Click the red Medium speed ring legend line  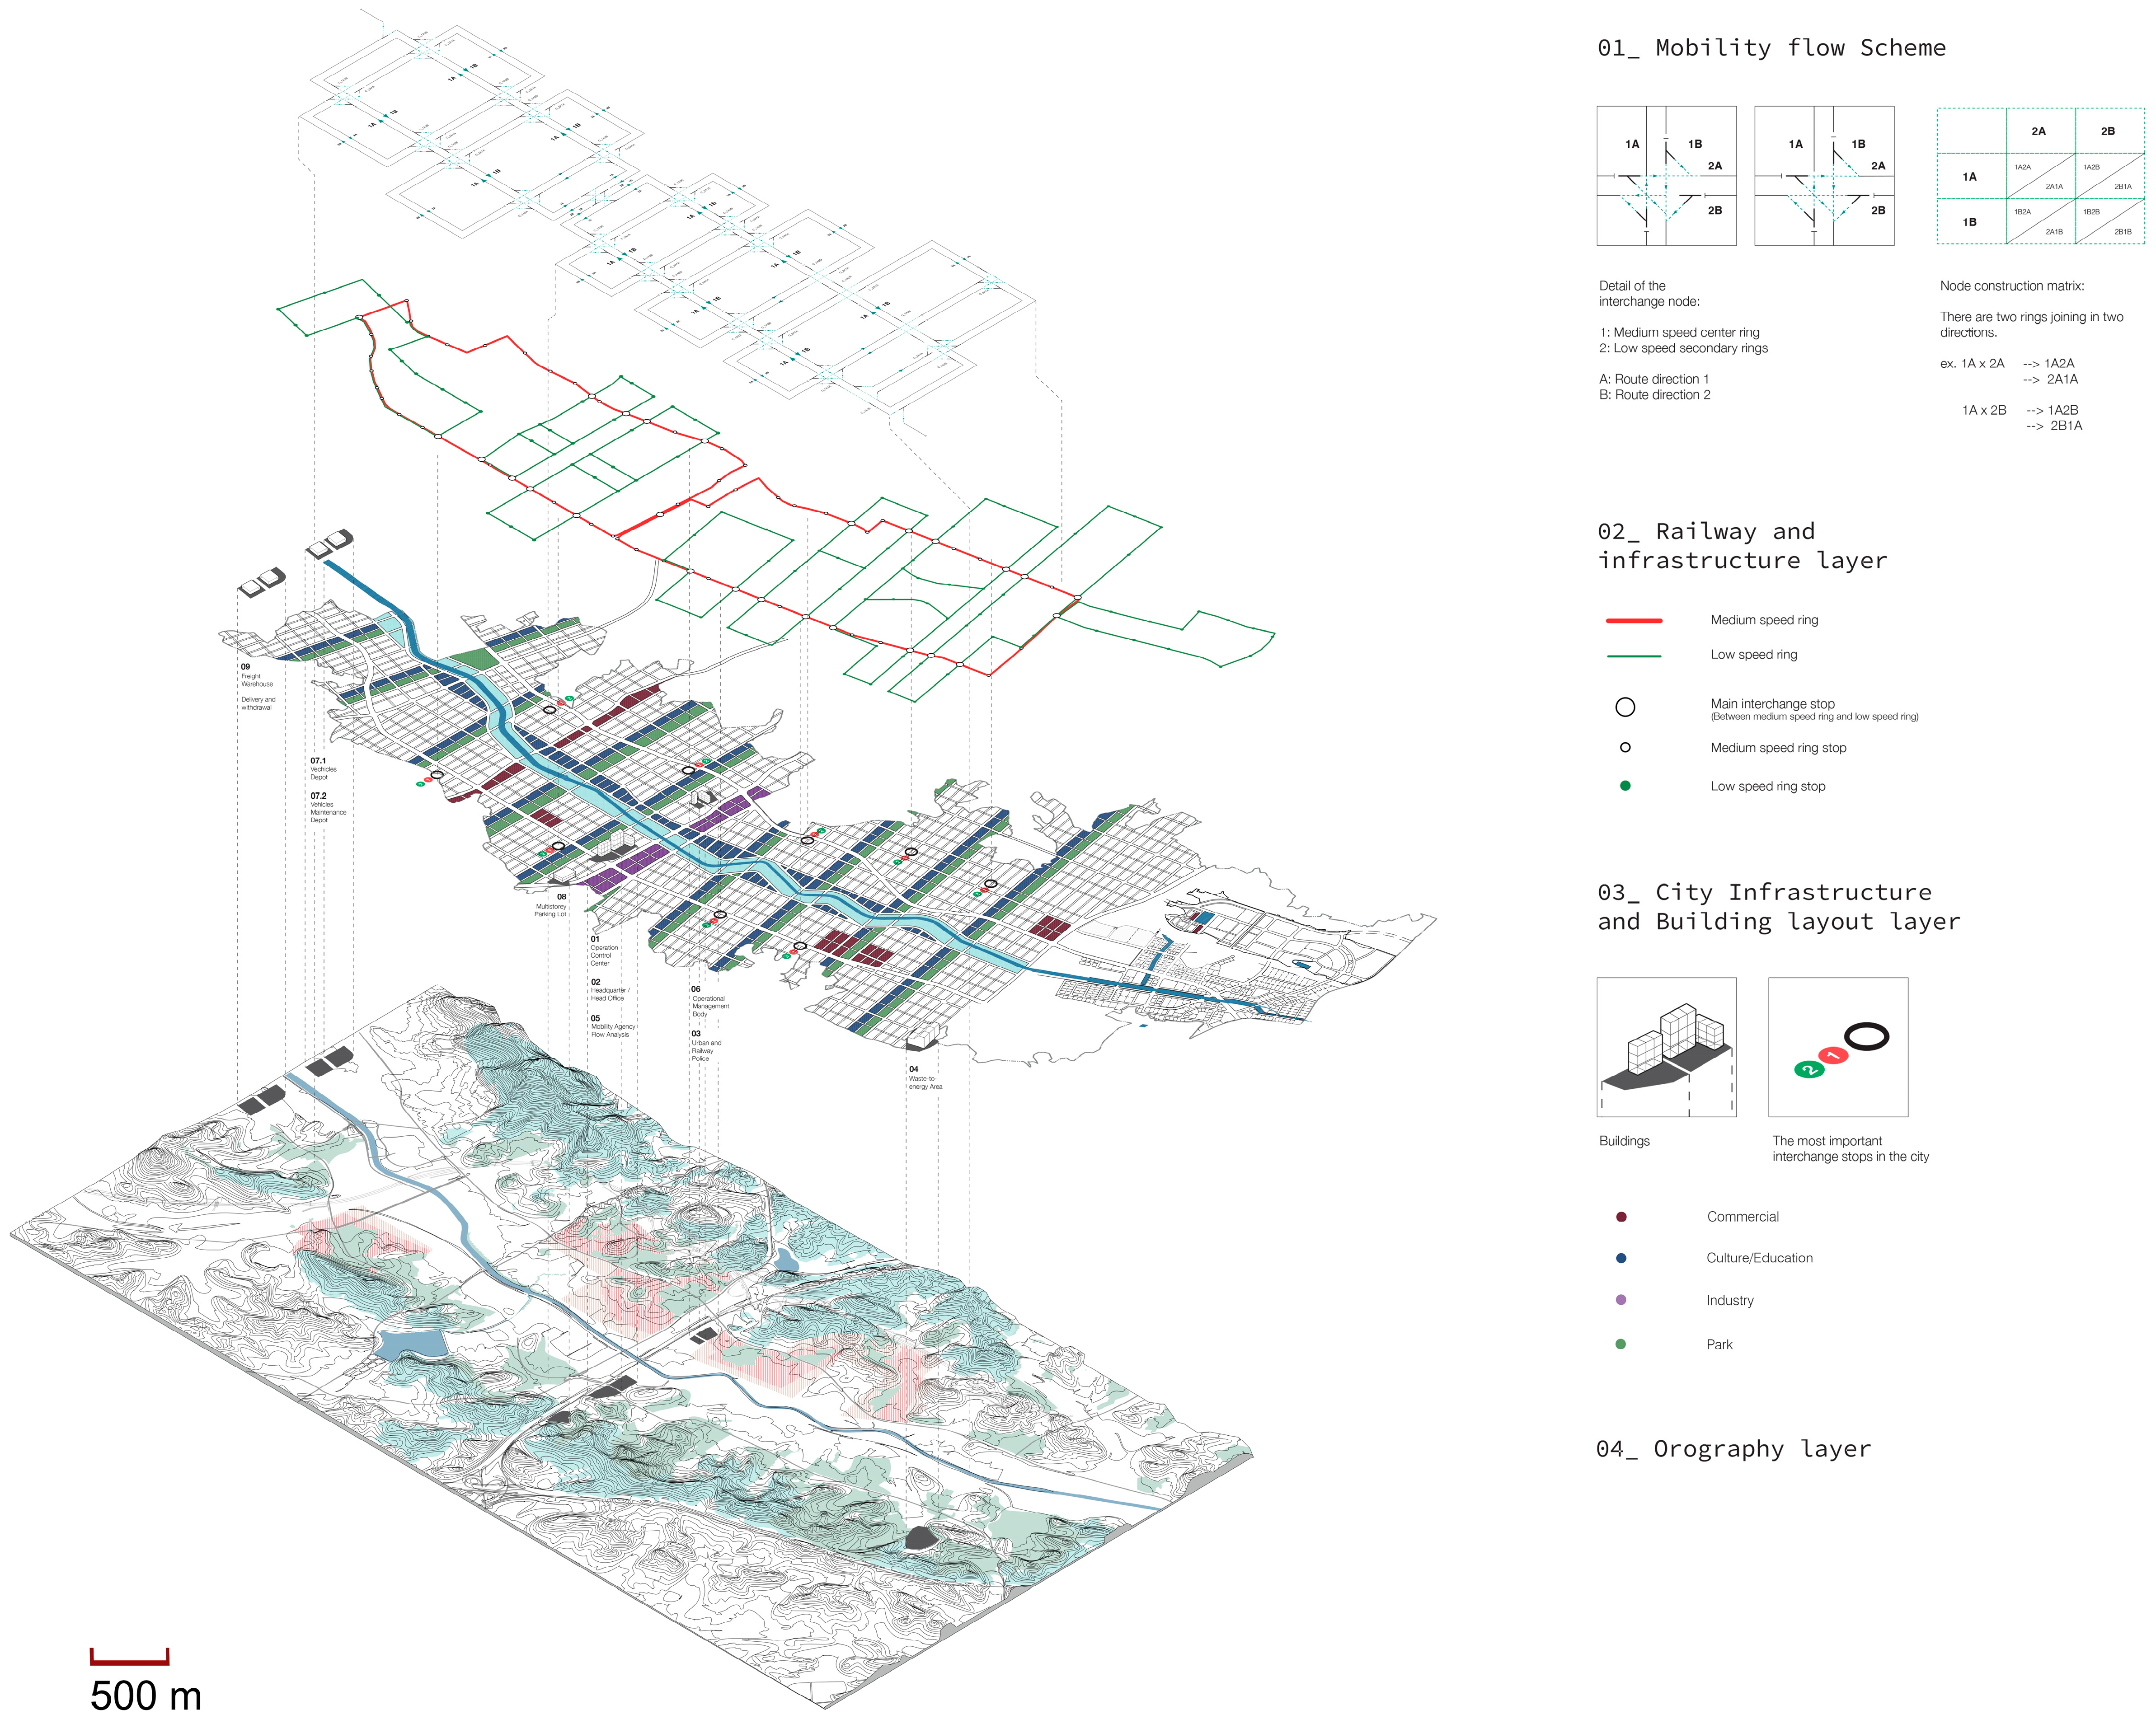[x=1633, y=621]
